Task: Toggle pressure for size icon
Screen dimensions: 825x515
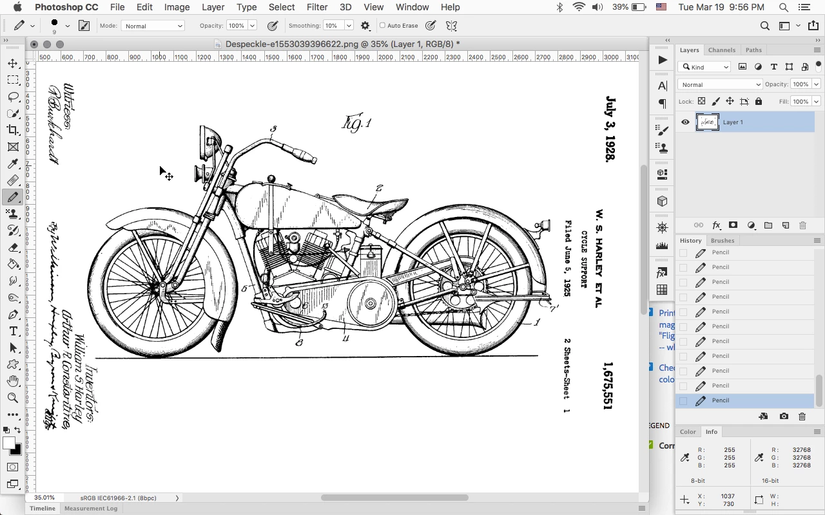Action: click(431, 26)
